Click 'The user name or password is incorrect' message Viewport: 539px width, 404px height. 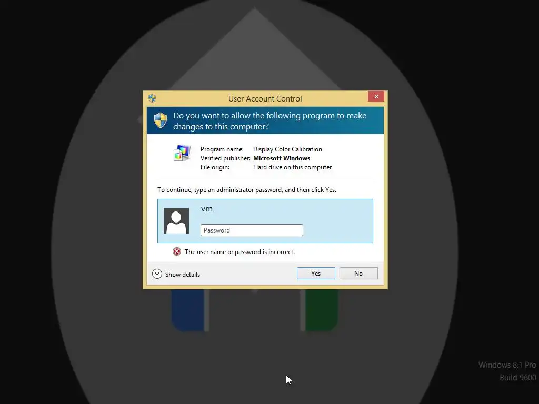pyautogui.click(x=239, y=252)
